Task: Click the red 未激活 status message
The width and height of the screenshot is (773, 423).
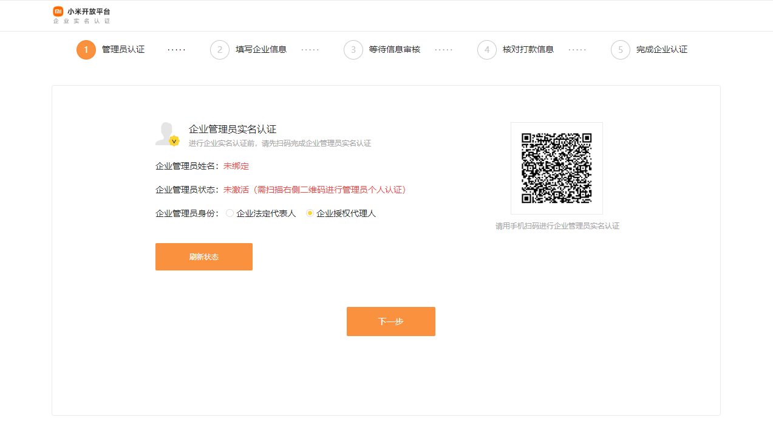Action: [316, 190]
